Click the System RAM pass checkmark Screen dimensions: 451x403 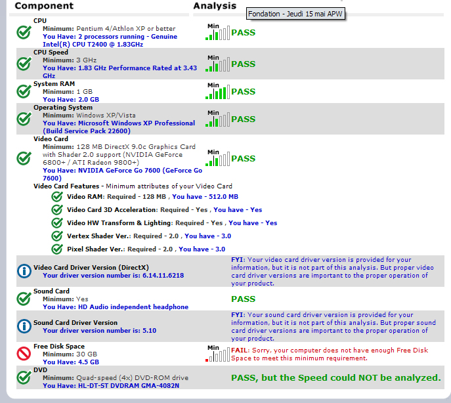point(24,91)
